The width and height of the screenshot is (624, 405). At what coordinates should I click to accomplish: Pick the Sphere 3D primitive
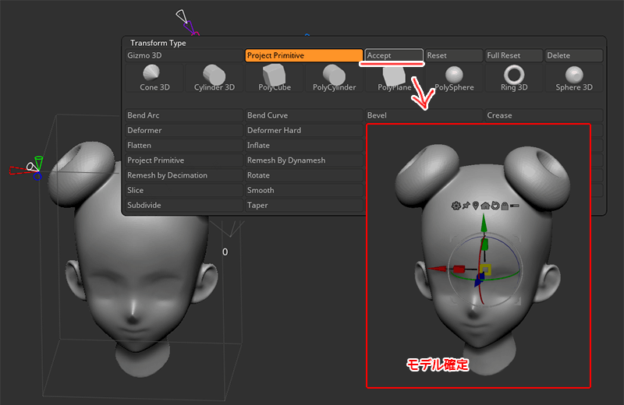coord(574,77)
